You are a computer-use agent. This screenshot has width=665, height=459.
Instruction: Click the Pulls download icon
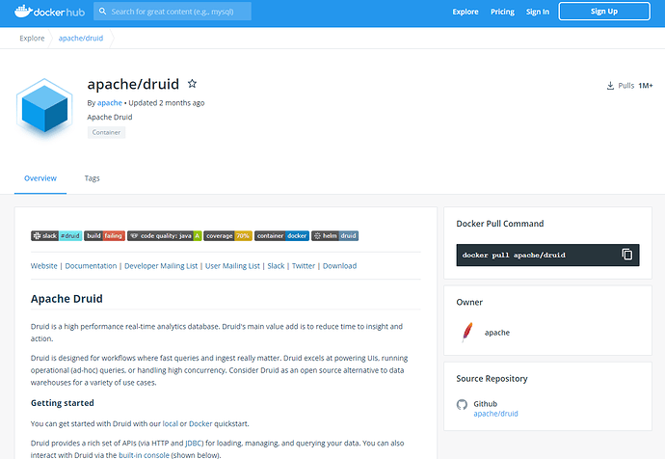click(x=610, y=86)
